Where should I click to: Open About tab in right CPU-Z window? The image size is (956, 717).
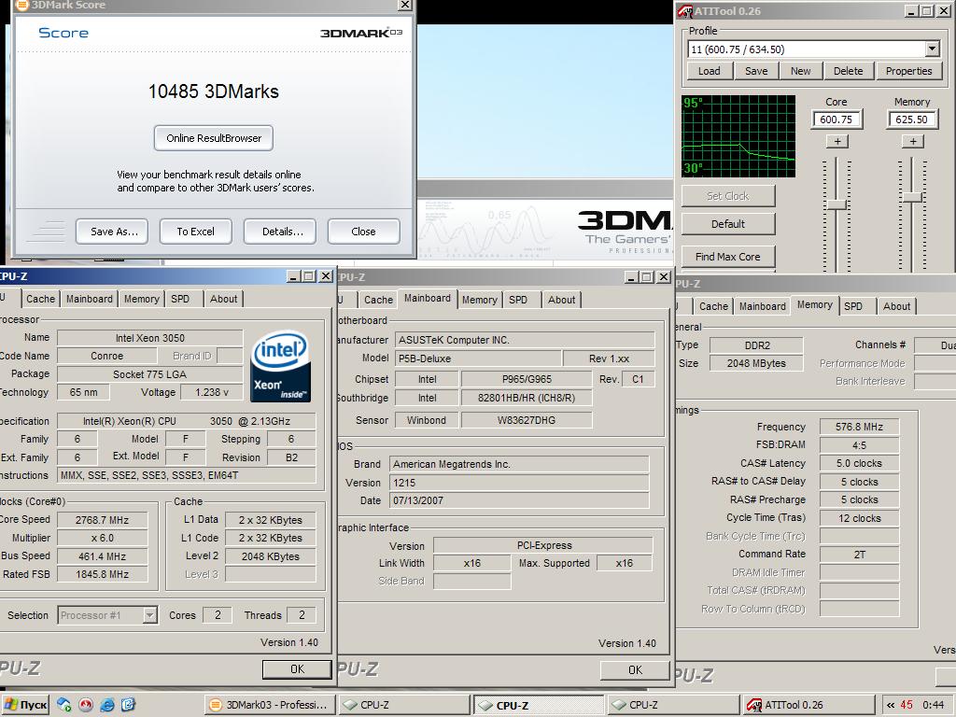point(896,306)
